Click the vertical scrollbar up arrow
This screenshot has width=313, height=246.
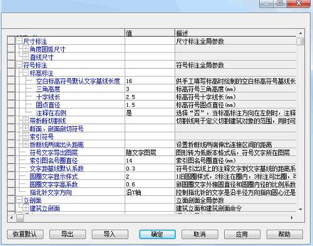[x=300, y=33]
